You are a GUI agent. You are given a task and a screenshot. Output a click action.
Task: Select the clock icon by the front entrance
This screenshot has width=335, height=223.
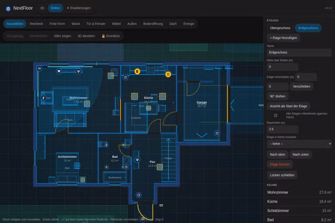click(139, 195)
